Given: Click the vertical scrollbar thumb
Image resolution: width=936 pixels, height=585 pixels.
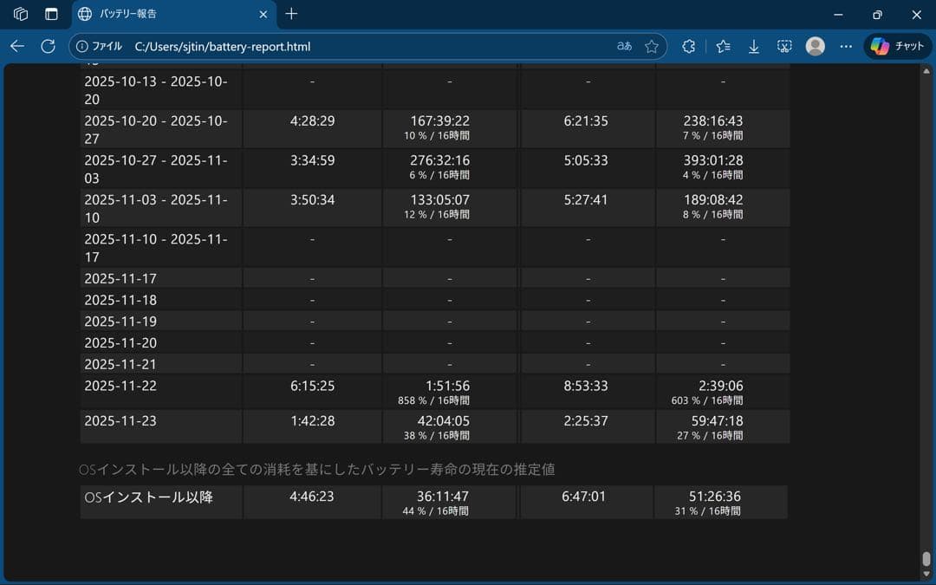Looking at the screenshot, I should click(926, 559).
